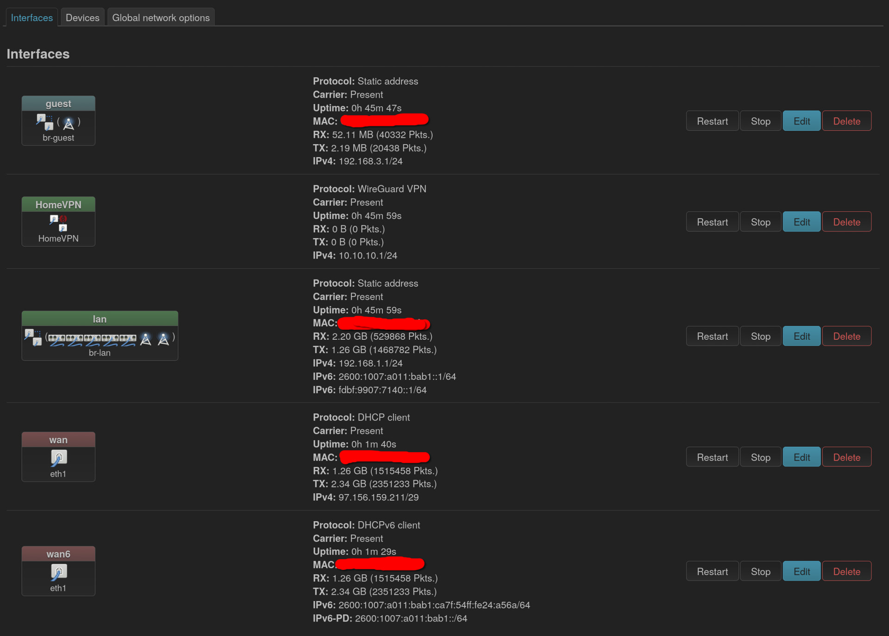The image size is (889, 636).
Task: Select the Interfaces tab
Action: pyautogui.click(x=31, y=18)
